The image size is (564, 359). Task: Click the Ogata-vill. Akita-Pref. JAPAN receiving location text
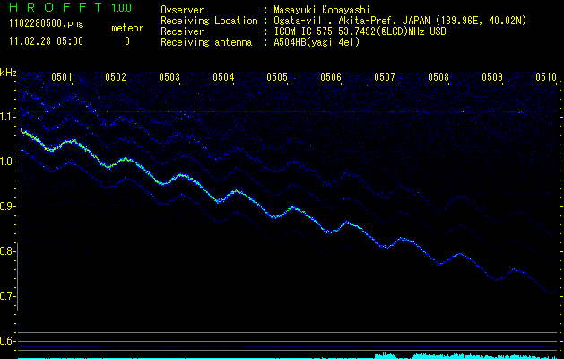(x=400, y=21)
